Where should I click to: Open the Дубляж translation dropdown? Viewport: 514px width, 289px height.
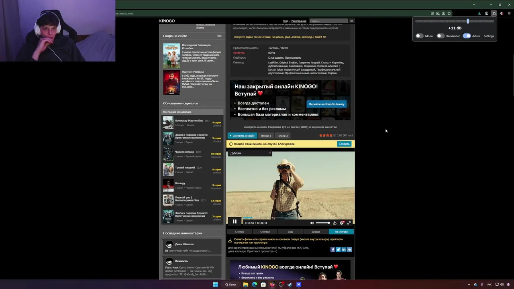pos(250,153)
